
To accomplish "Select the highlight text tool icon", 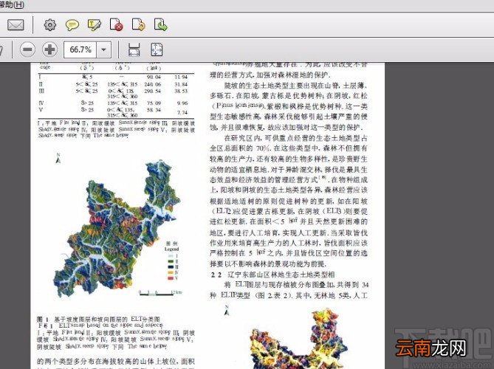I will coord(95,25).
